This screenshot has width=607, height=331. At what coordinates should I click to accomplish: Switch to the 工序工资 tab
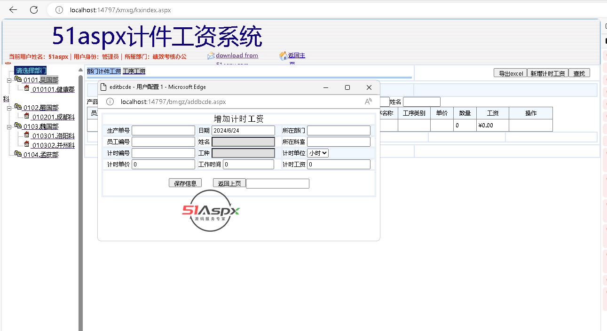click(134, 71)
